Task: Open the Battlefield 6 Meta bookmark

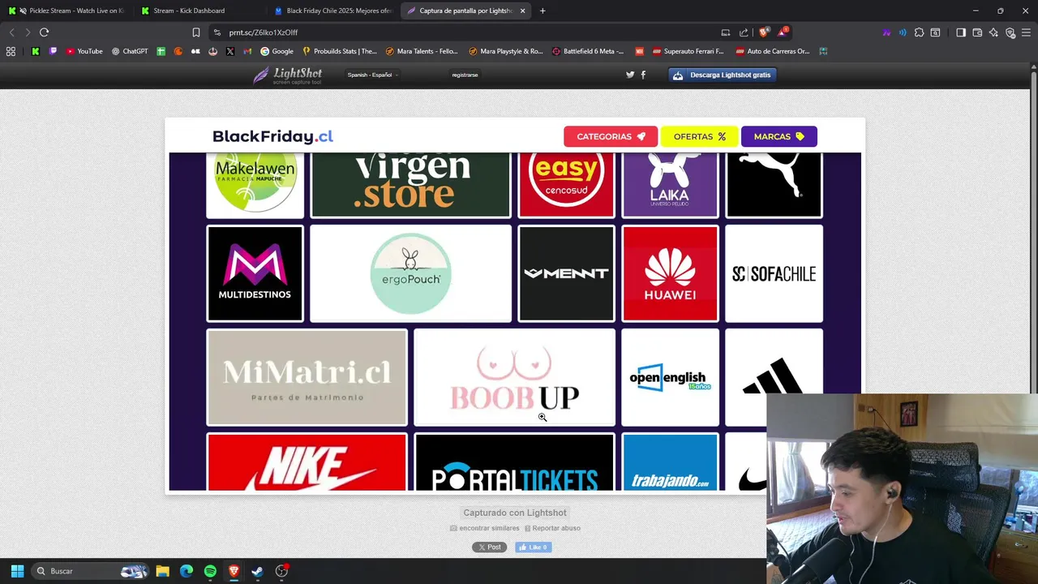Action: tap(588, 51)
